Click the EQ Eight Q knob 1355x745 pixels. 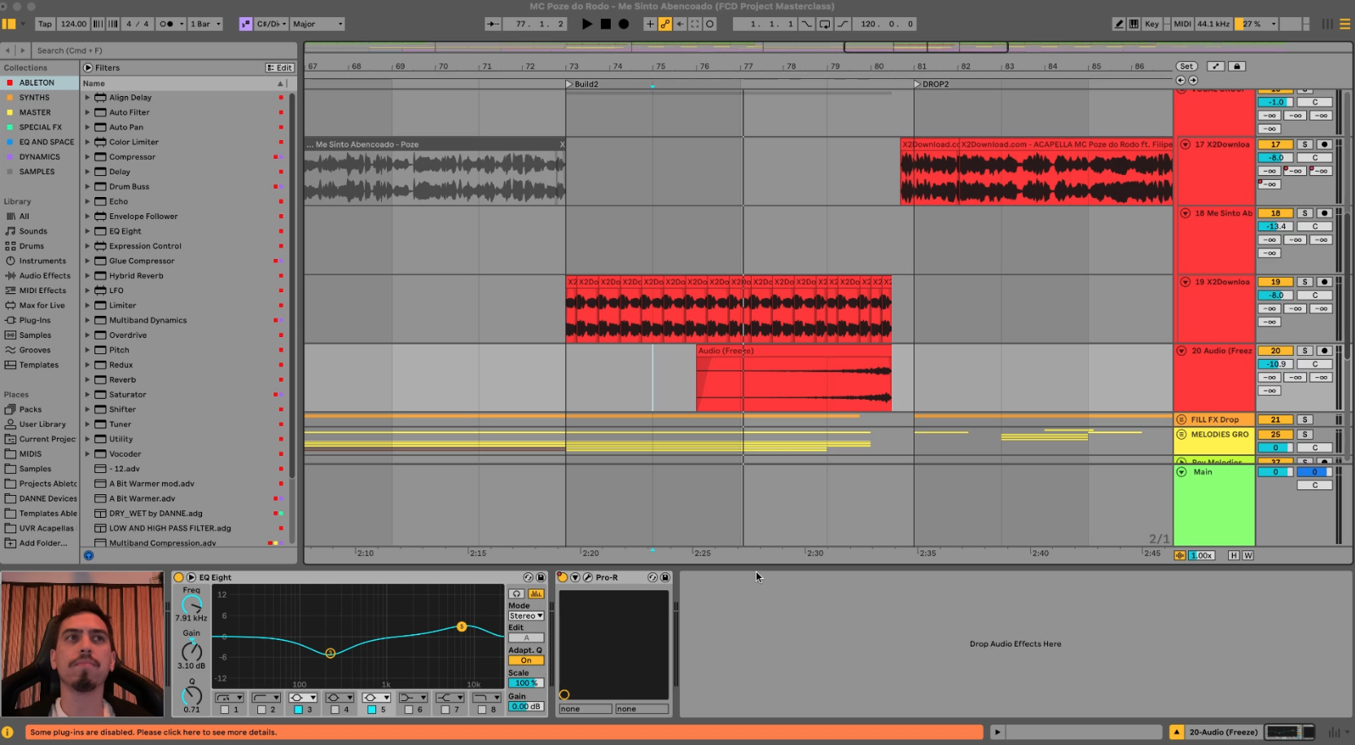coord(191,696)
